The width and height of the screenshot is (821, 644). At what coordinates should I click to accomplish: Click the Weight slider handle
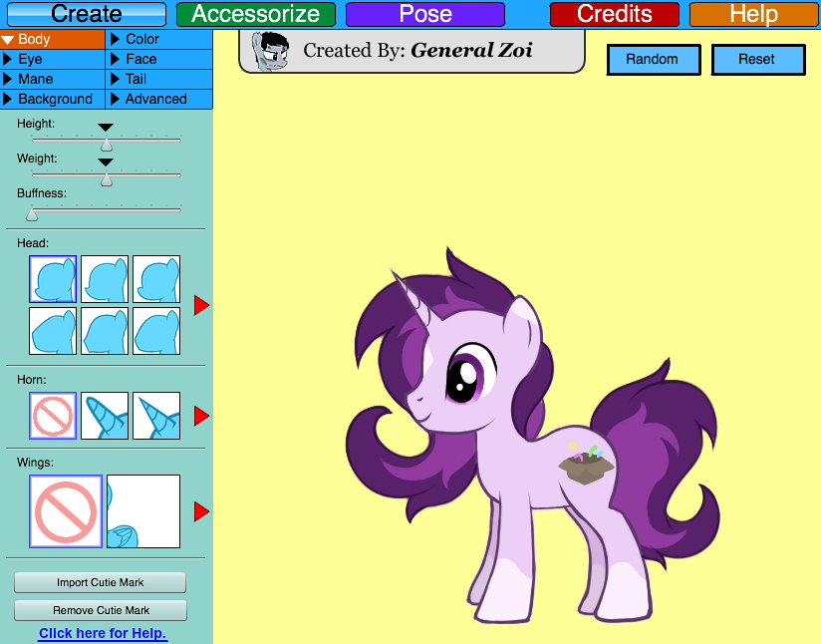pyautogui.click(x=107, y=179)
